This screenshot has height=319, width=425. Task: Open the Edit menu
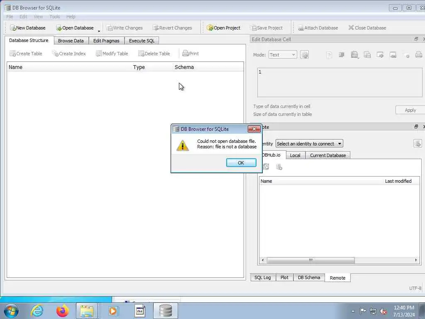(x=23, y=17)
